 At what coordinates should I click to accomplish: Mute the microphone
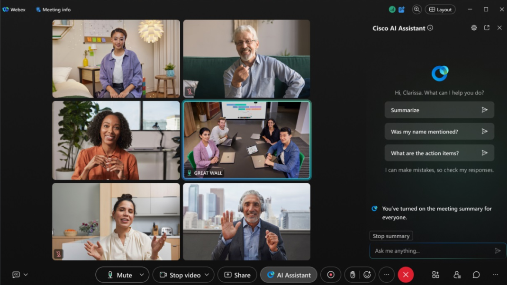(x=119, y=275)
